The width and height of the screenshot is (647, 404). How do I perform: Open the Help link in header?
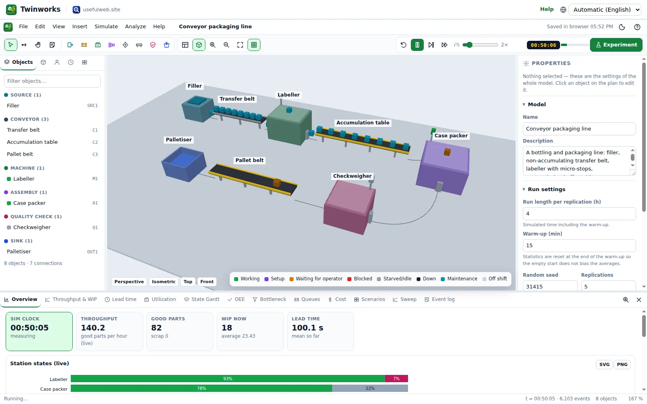click(x=547, y=9)
